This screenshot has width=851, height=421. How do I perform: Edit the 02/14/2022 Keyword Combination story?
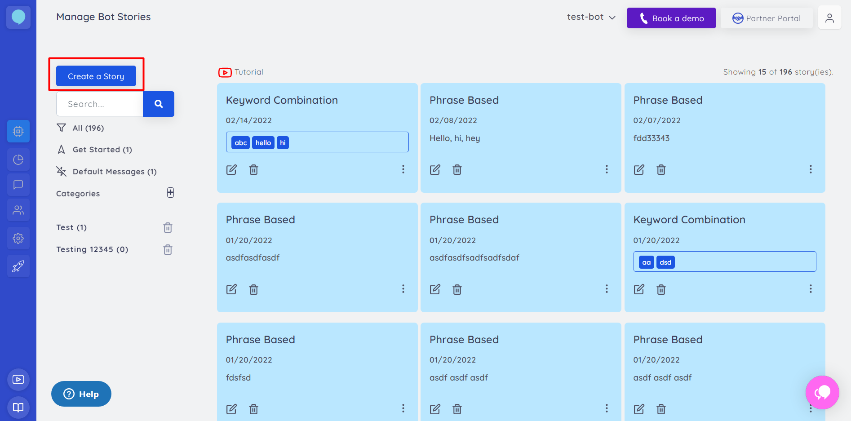coord(231,169)
